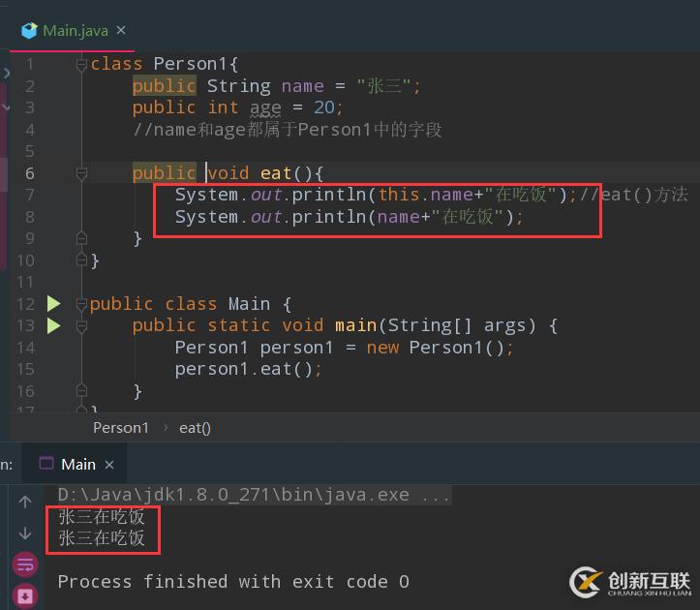The image size is (700, 610).
Task: Click 'Process finished with exit code 0'
Action: [233, 581]
